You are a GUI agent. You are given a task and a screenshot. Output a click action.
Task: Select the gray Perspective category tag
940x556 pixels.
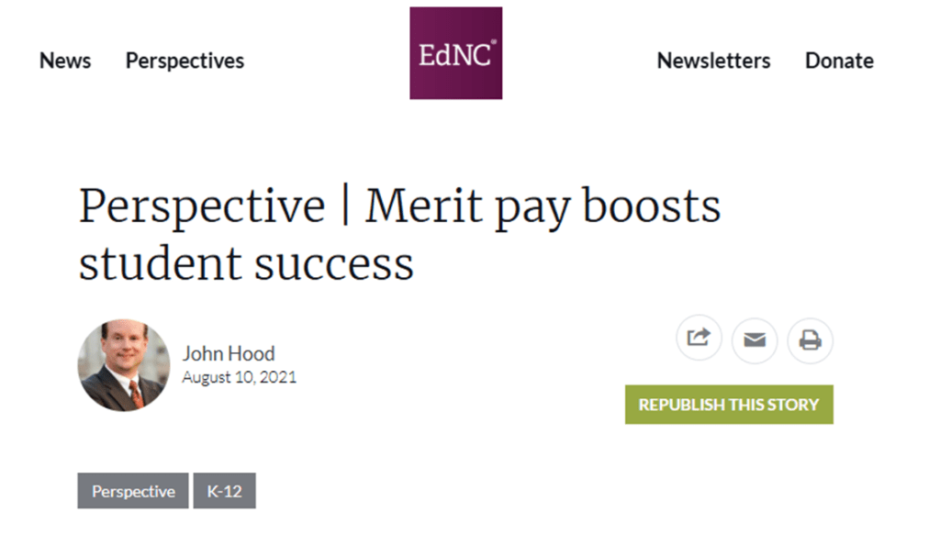[x=133, y=492]
